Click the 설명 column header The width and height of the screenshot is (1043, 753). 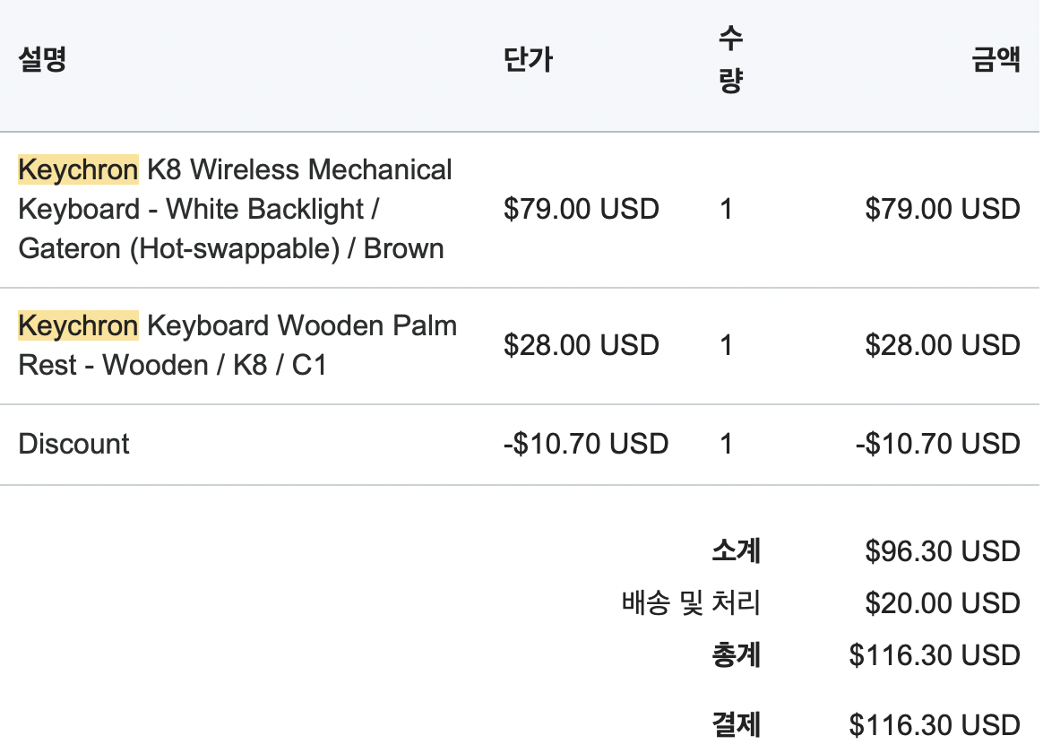pos(42,60)
